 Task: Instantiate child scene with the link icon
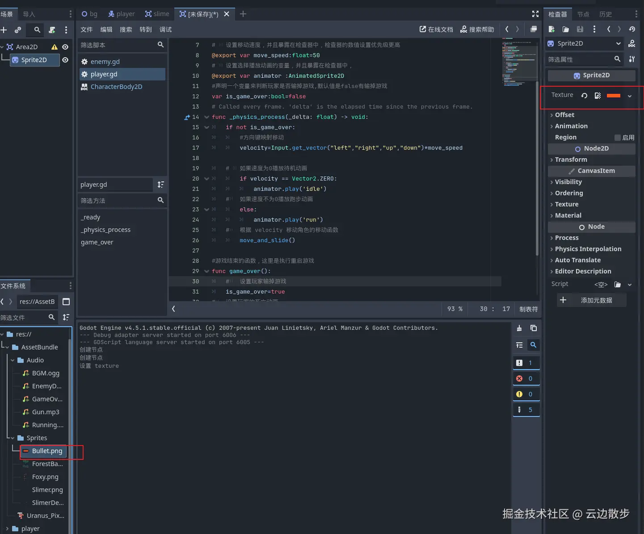coord(18,30)
